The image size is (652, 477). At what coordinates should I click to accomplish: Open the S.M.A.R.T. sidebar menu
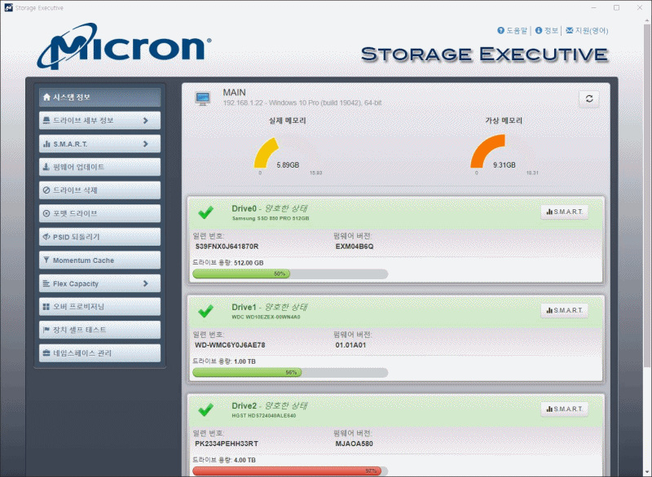point(99,143)
